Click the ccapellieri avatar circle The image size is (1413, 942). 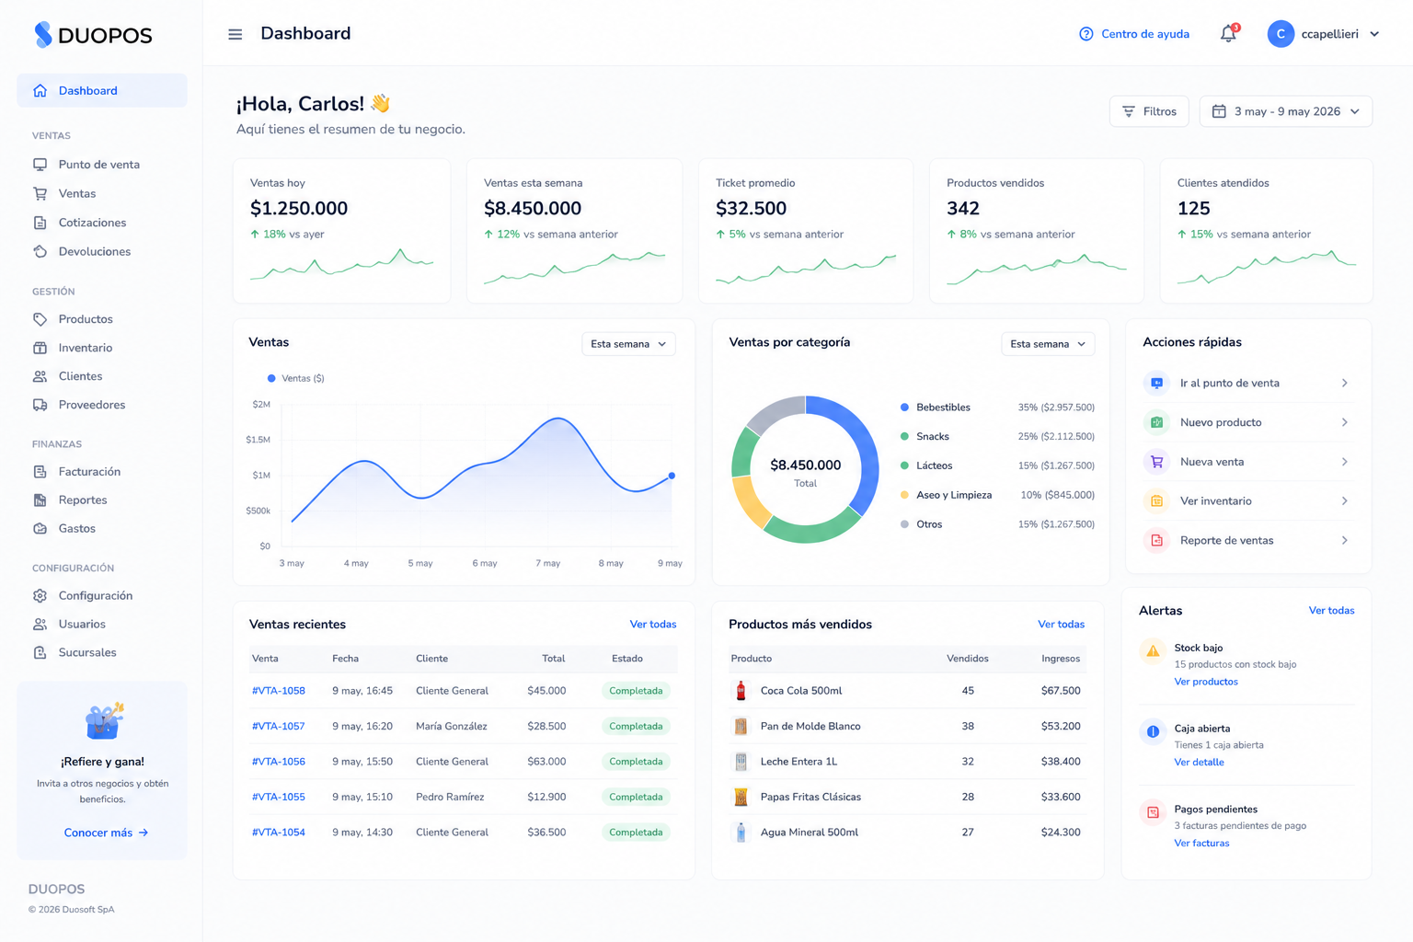[1281, 34]
